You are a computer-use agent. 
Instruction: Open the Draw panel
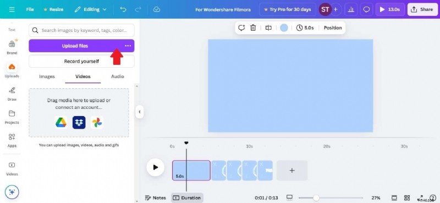point(12,94)
